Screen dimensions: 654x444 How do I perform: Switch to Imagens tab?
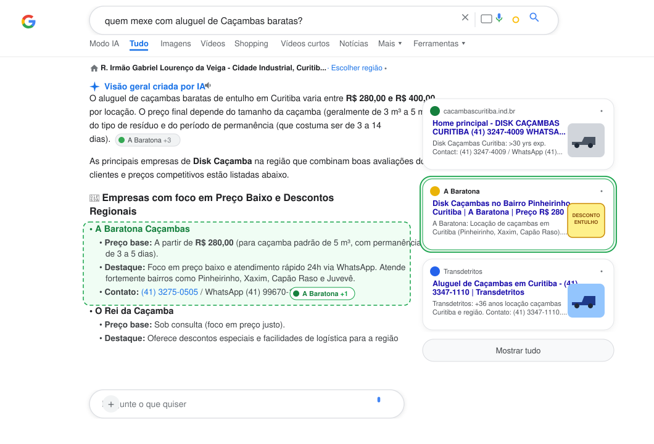click(x=176, y=43)
